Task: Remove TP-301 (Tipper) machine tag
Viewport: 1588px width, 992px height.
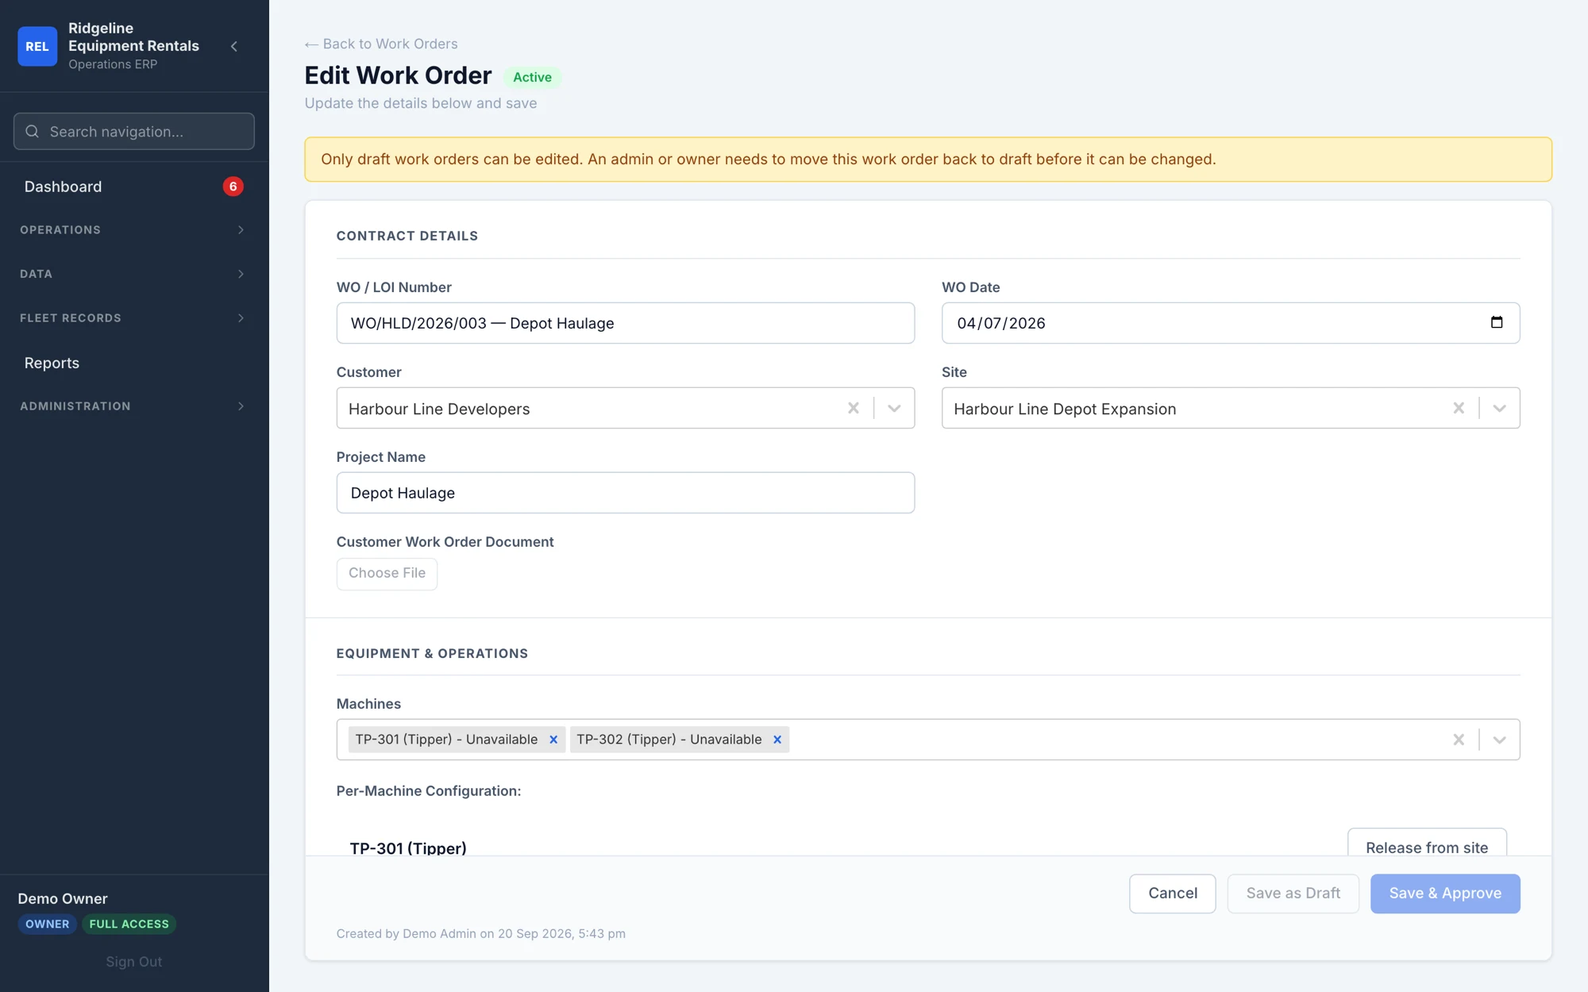Action: coord(553,740)
